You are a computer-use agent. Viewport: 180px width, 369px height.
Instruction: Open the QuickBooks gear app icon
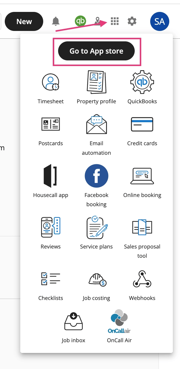142,82
